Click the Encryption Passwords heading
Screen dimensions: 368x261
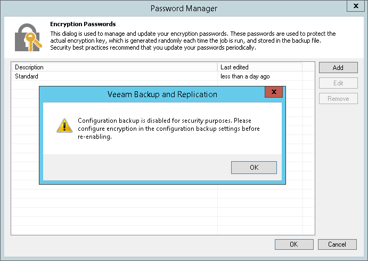83,24
